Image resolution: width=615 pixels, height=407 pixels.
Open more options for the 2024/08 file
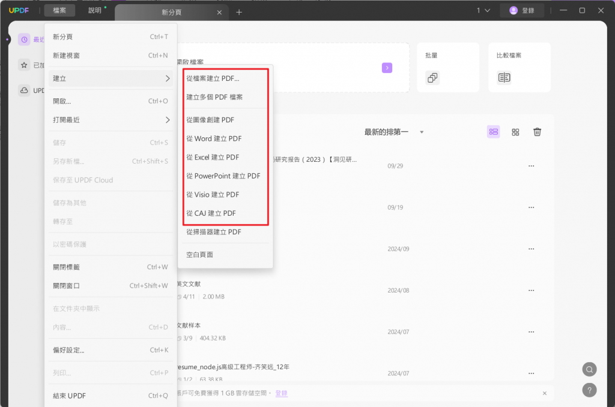531,290
